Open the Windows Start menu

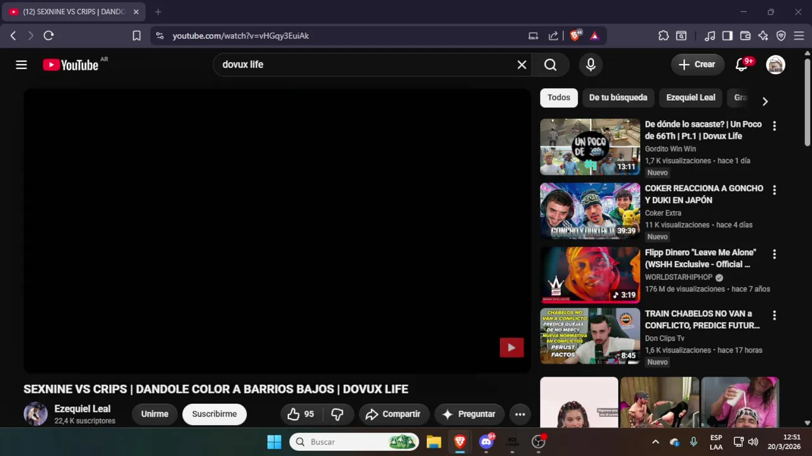click(274, 442)
